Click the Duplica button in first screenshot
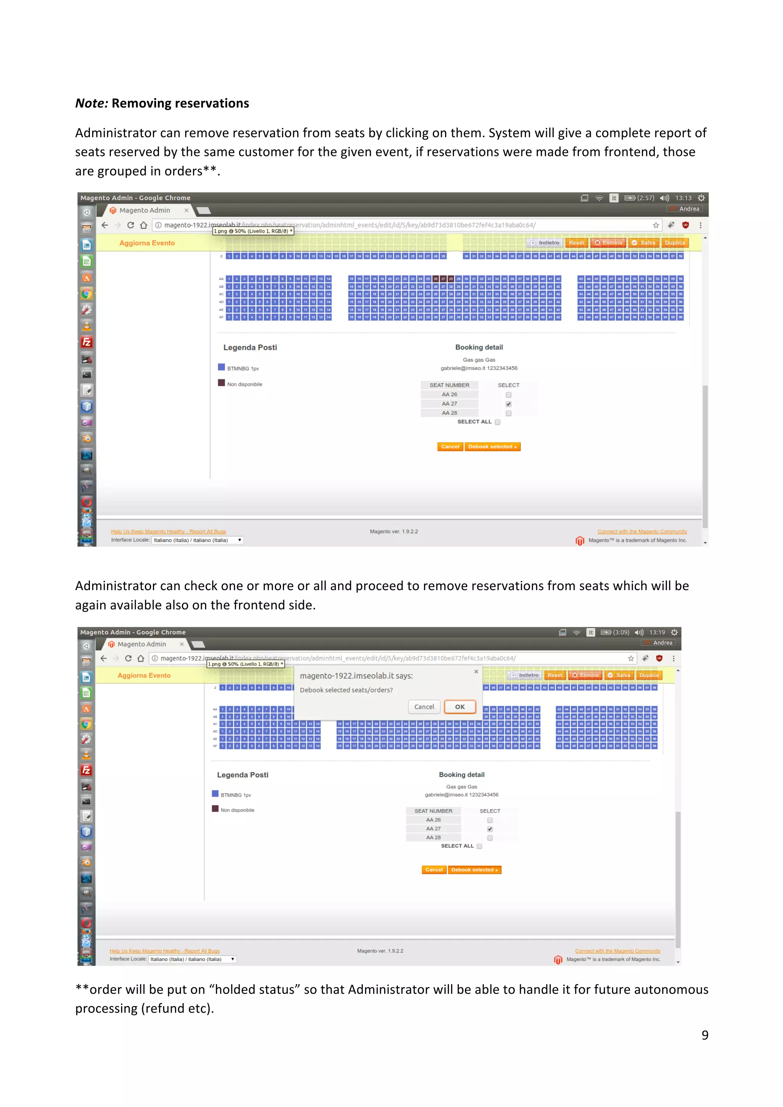This screenshot has width=783, height=1107. pos(675,243)
